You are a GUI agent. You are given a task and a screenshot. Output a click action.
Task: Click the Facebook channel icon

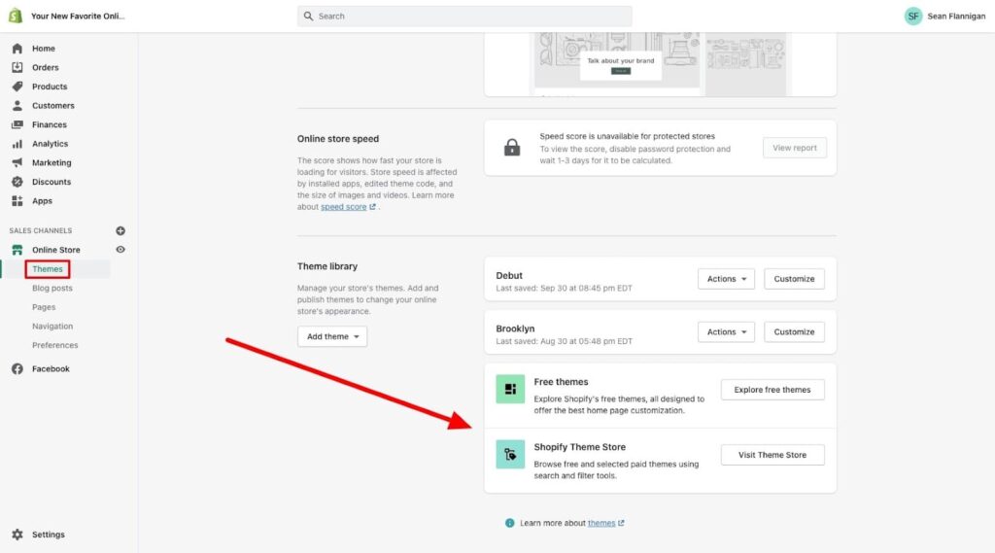[17, 369]
